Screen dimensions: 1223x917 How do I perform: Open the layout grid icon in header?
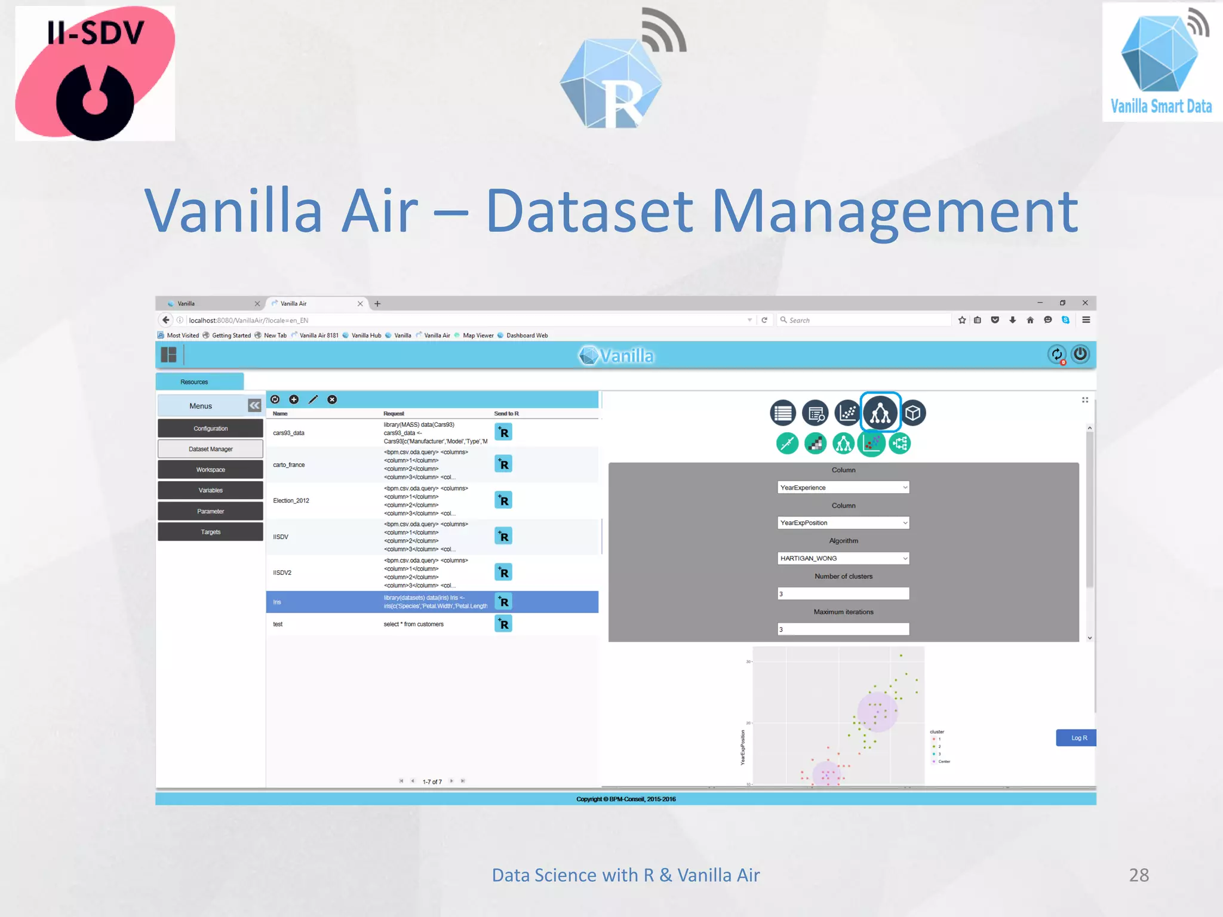click(x=168, y=355)
